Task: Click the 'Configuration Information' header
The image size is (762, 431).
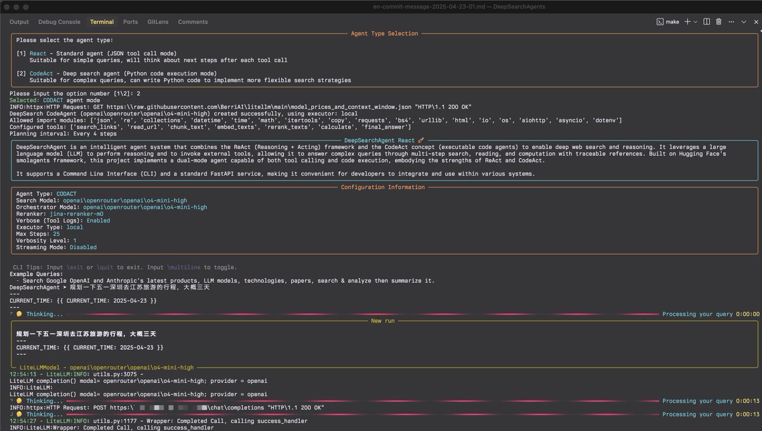Action: [x=384, y=187]
